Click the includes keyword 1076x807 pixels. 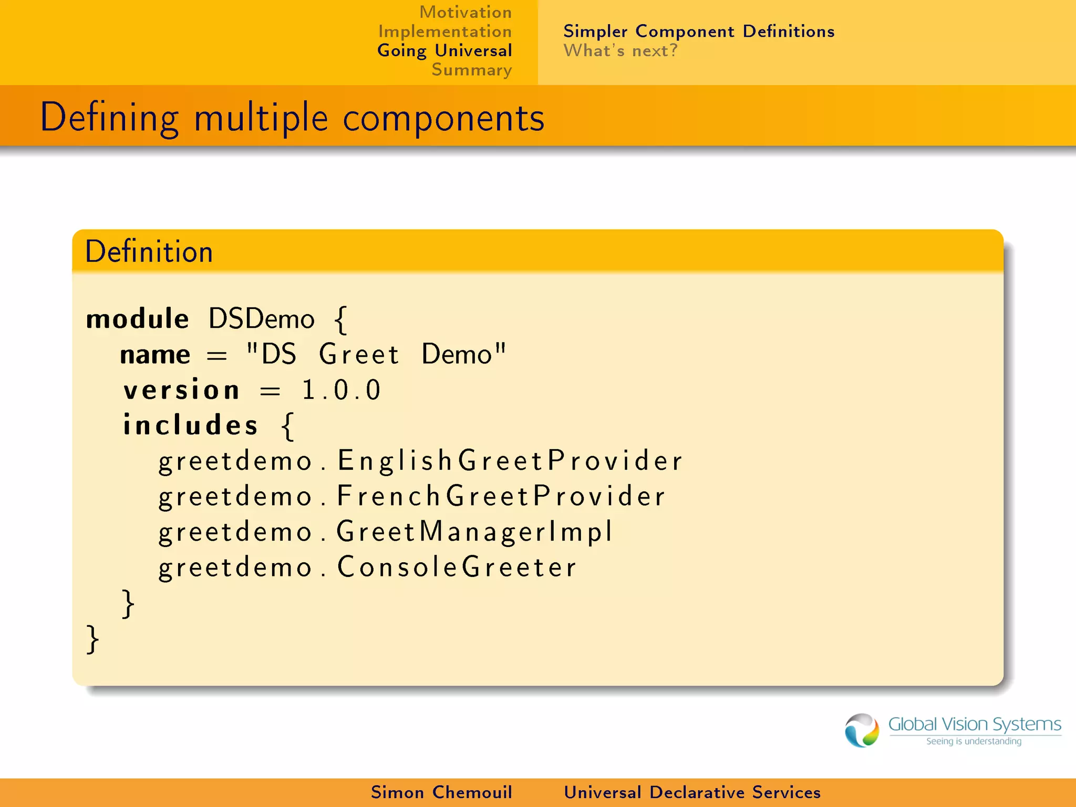pyautogui.click(x=190, y=425)
